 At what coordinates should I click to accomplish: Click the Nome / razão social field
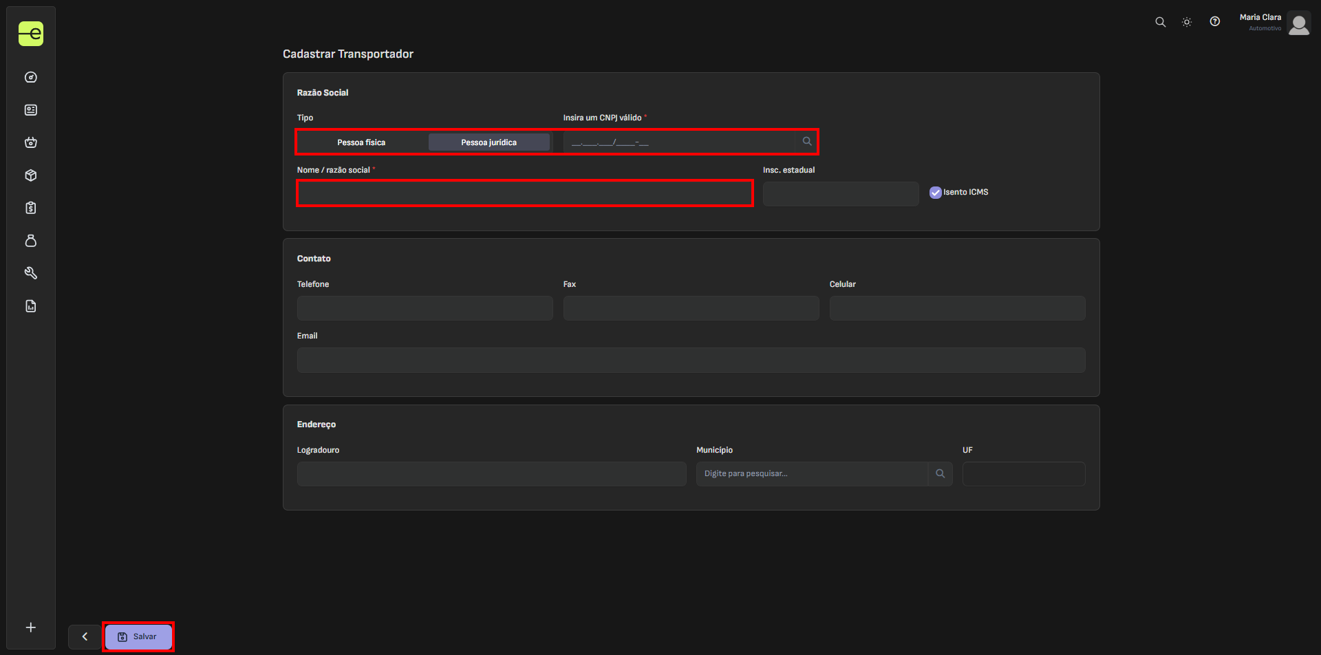click(x=524, y=193)
